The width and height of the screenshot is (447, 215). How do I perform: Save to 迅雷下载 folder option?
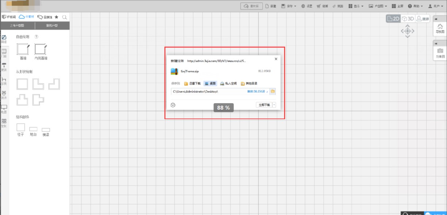click(x=192, y=83)
